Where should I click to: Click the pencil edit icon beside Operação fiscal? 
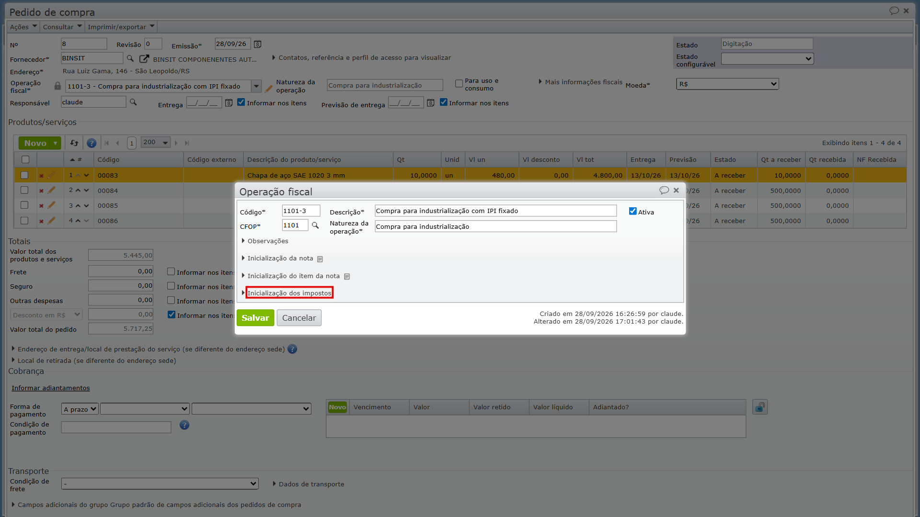click(x=269, y=89)
